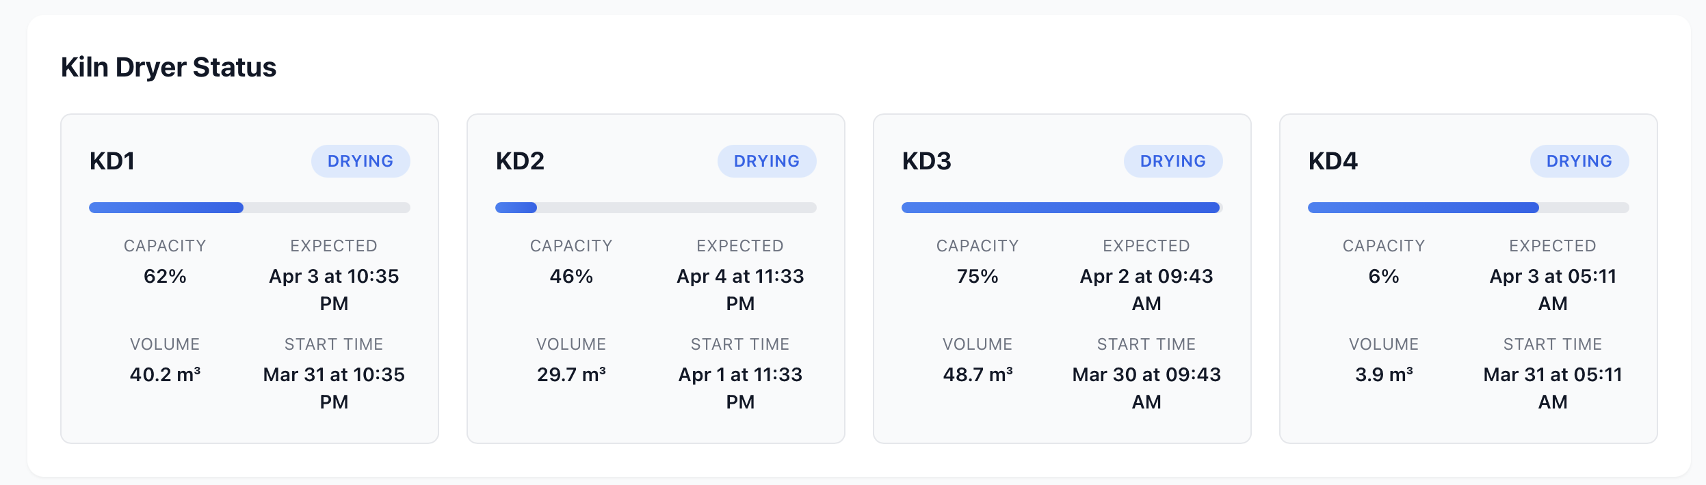1706x485 pixels.
Task: Click the 48.7 m³ volume in KD3
Action: click(977, 374)
